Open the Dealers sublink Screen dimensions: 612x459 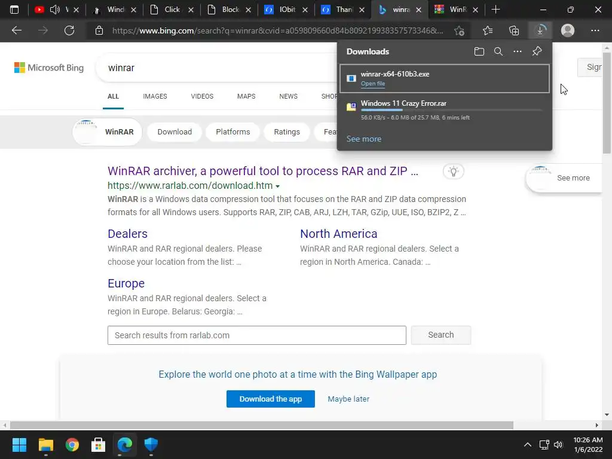click(128, 234)
